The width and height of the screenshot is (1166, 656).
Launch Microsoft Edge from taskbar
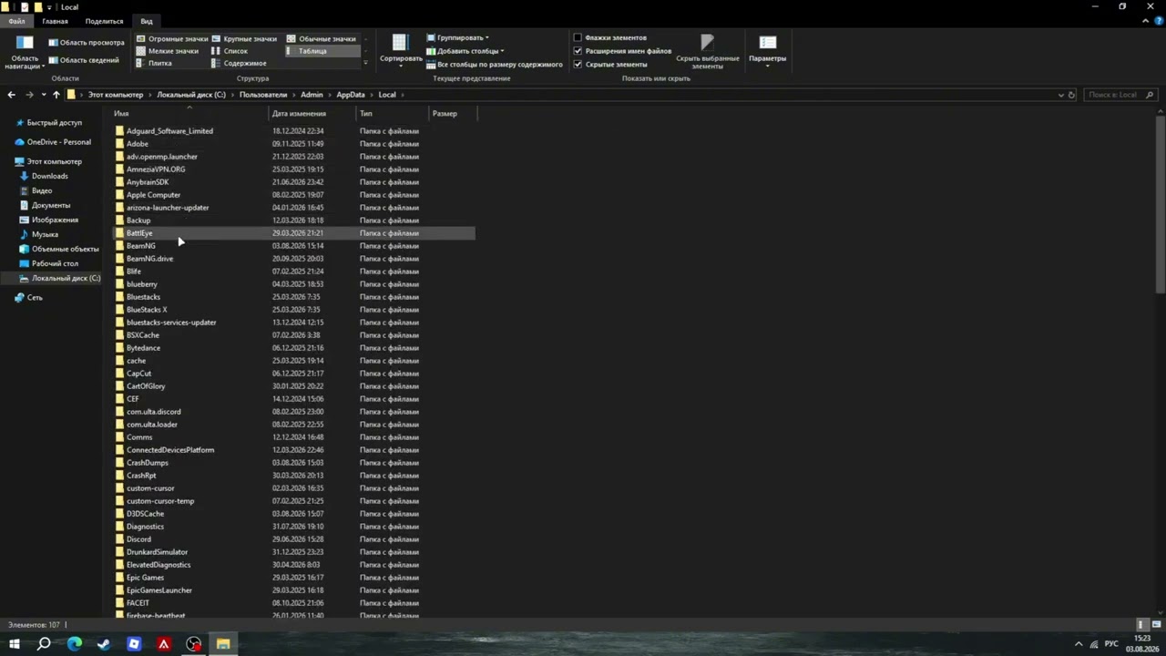tap(75, 644)
